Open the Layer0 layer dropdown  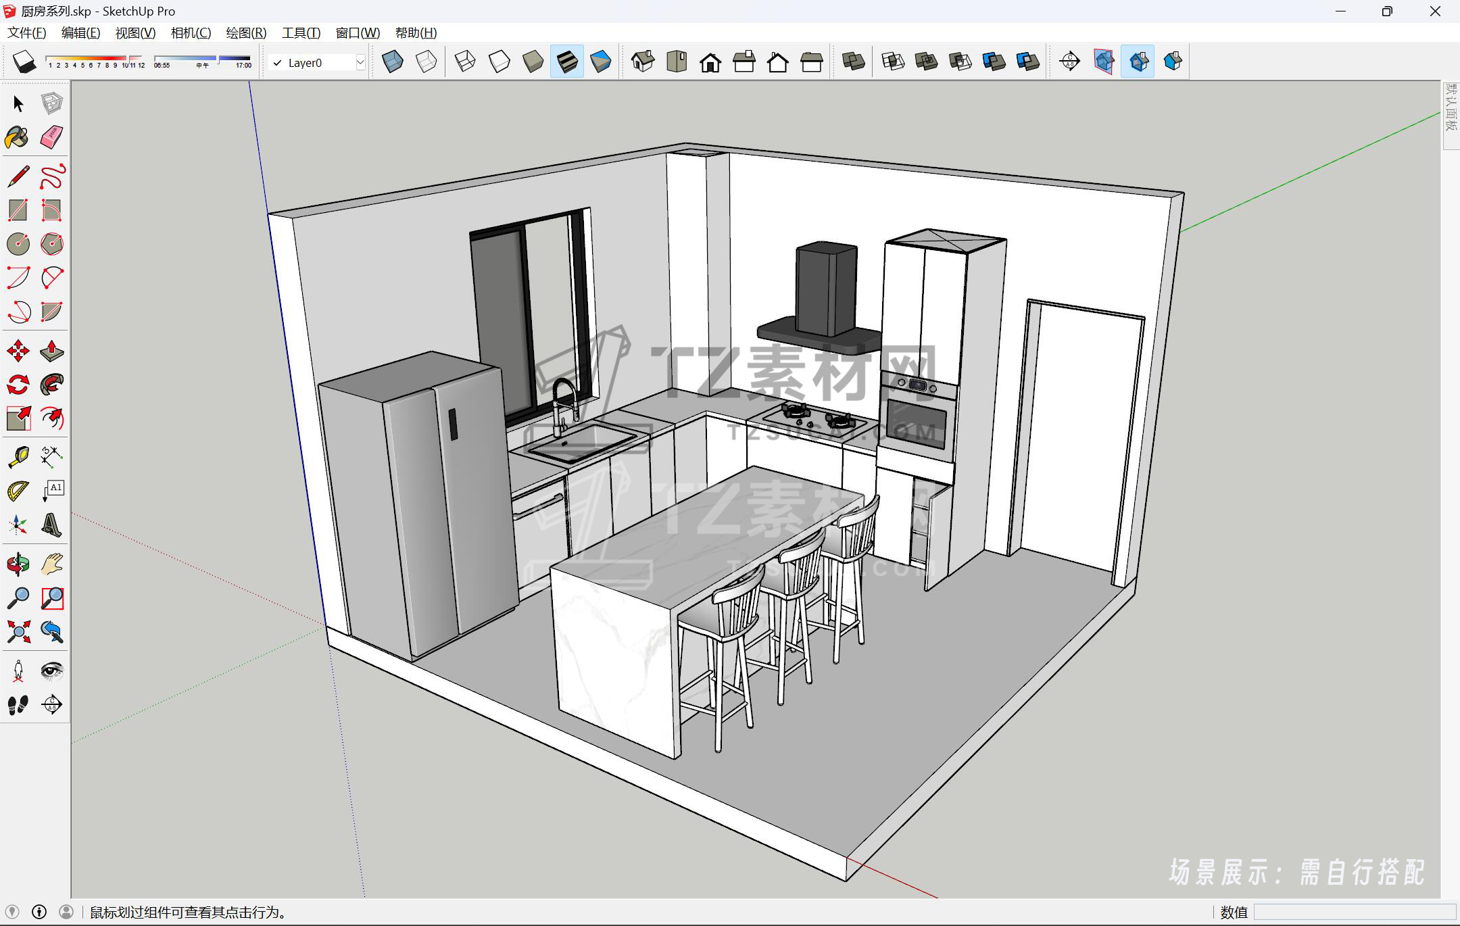(360, 63)
